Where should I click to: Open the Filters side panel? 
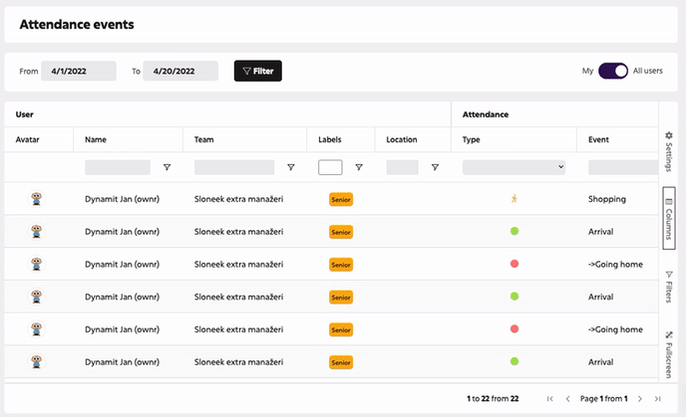[668, 287]
